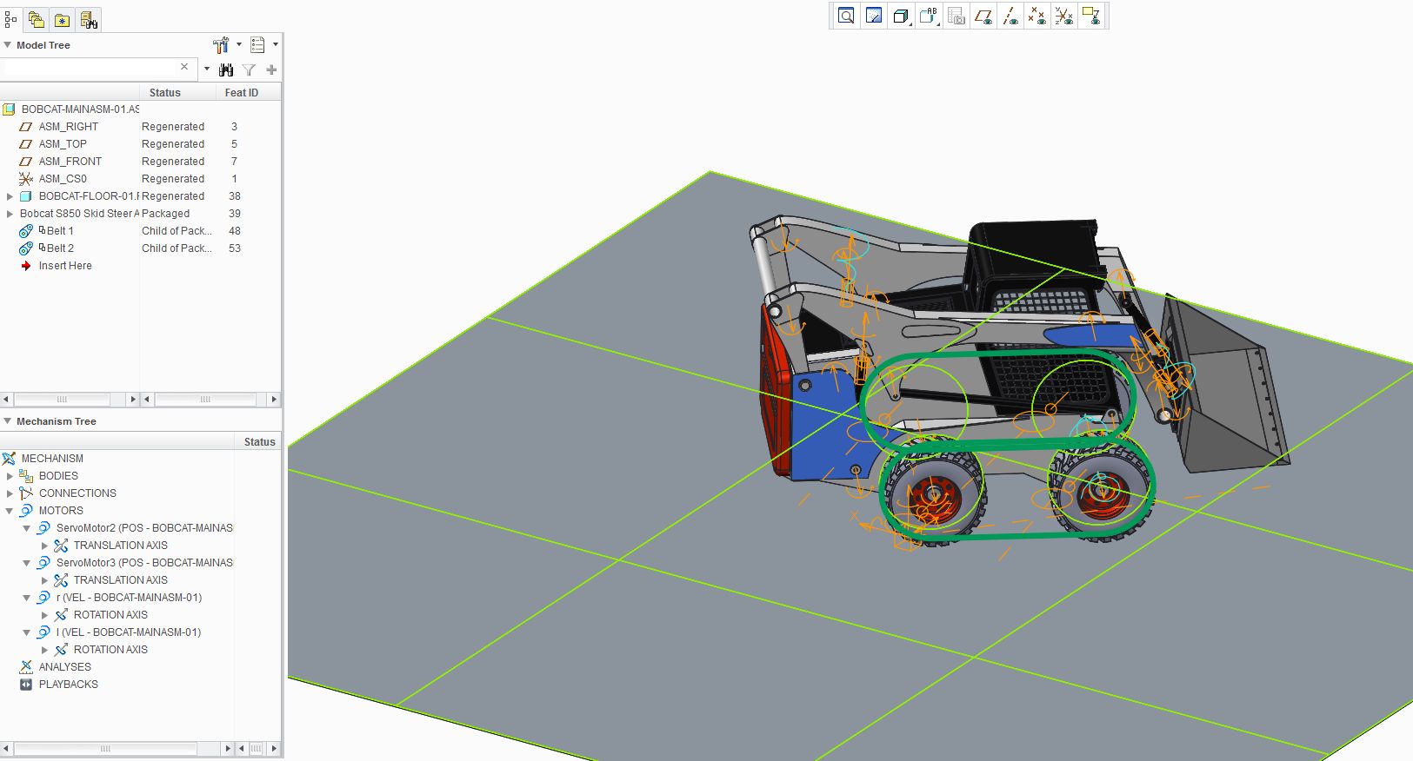
Task: Select the ANALYSES node
Action: 64,667
